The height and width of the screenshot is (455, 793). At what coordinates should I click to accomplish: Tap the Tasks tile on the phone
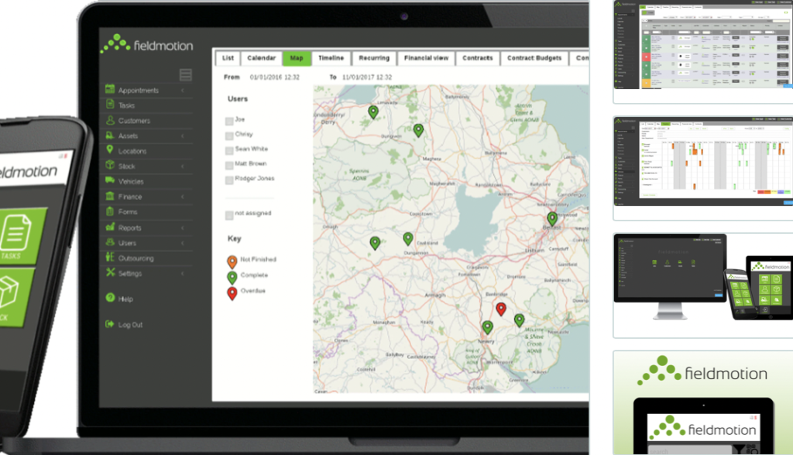tap(20, 236)
